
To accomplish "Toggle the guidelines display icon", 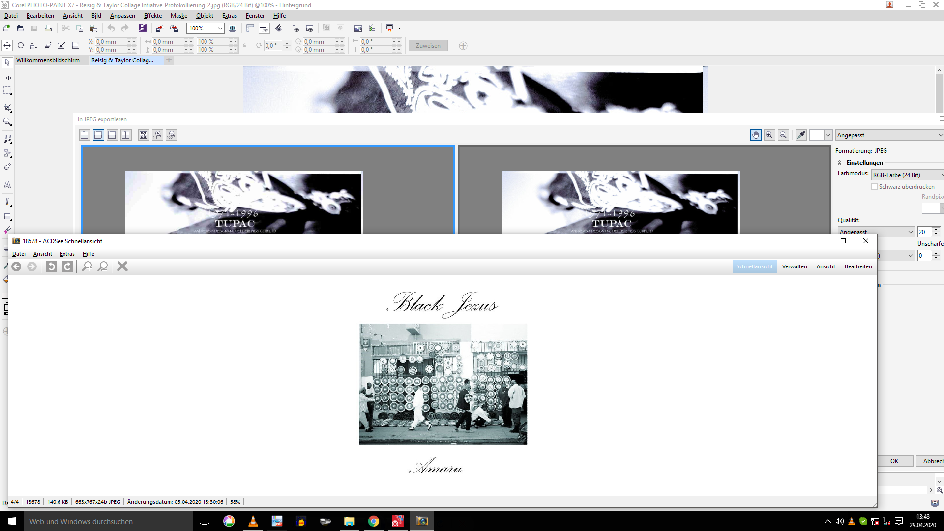I will pos(264,28).
